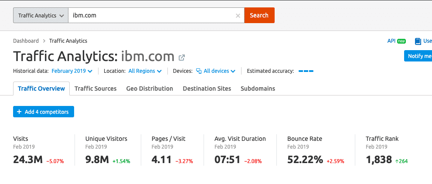Click the -5.07% Visits change
The width and height of the screenshot is (432, 184).
pos(55,161)
